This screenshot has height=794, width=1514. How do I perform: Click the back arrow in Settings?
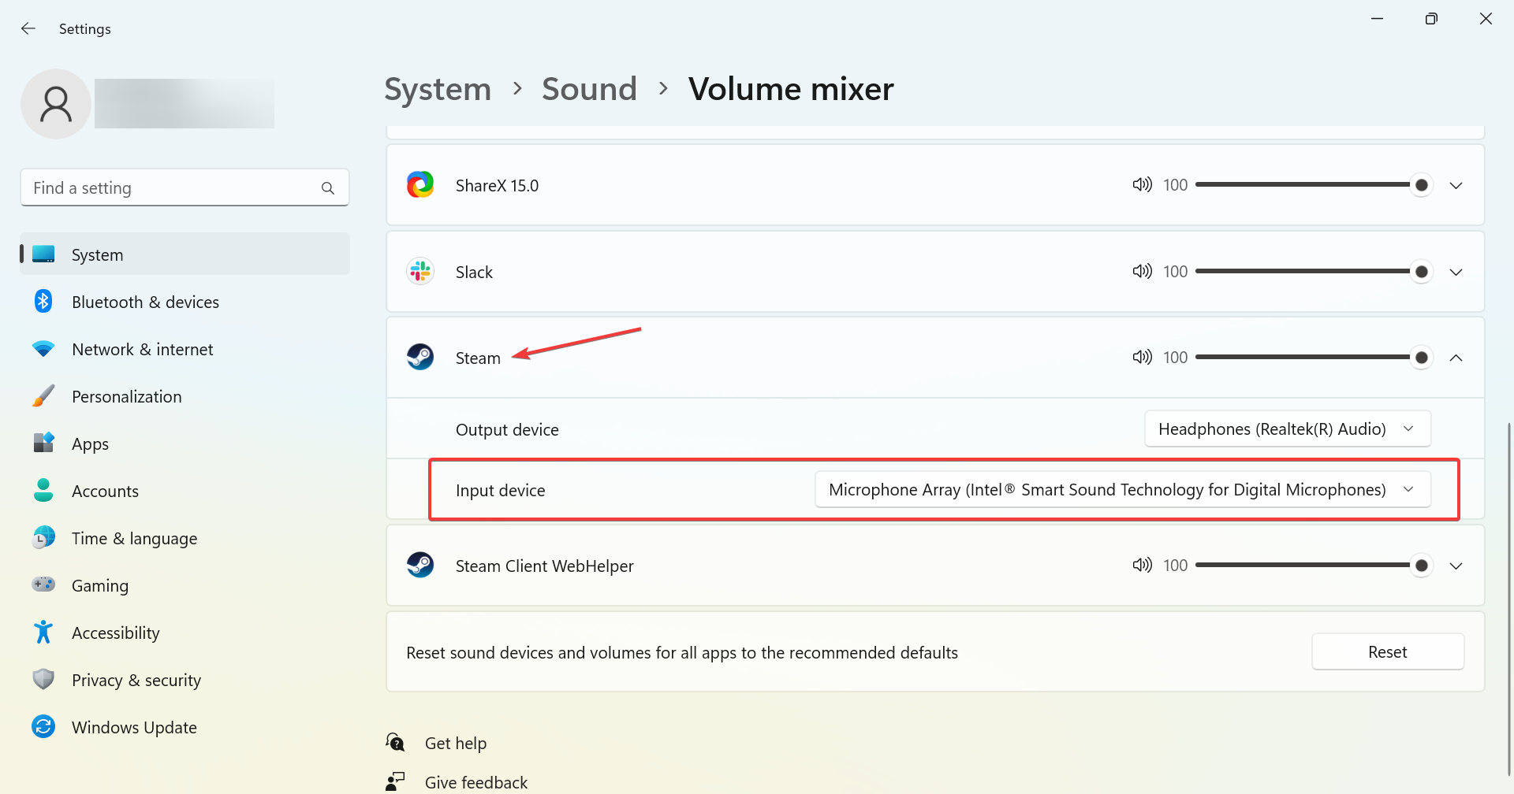(28, 28)
